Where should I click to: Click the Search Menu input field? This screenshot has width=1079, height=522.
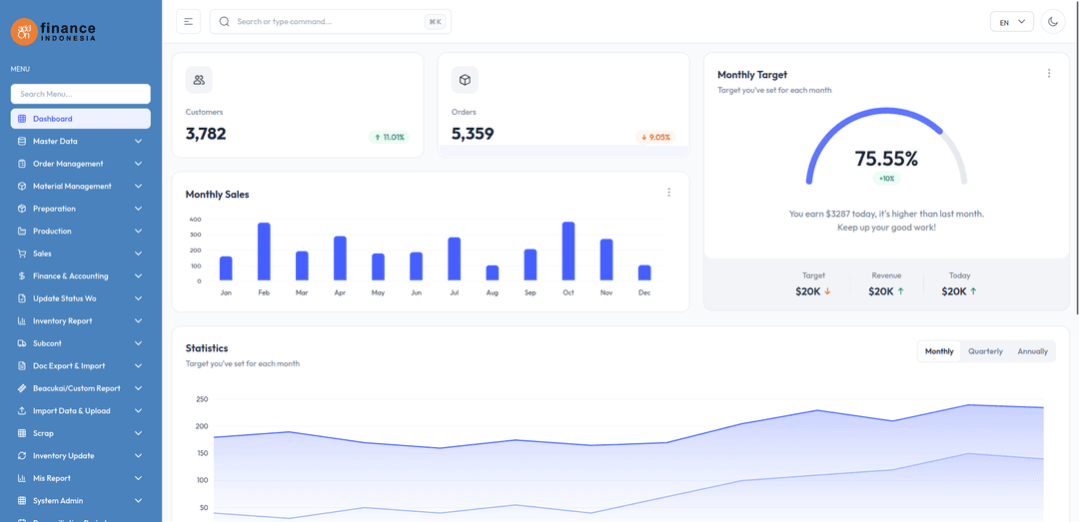pos(81,94)
